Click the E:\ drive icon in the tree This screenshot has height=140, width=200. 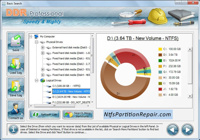[x=49, y=97]
